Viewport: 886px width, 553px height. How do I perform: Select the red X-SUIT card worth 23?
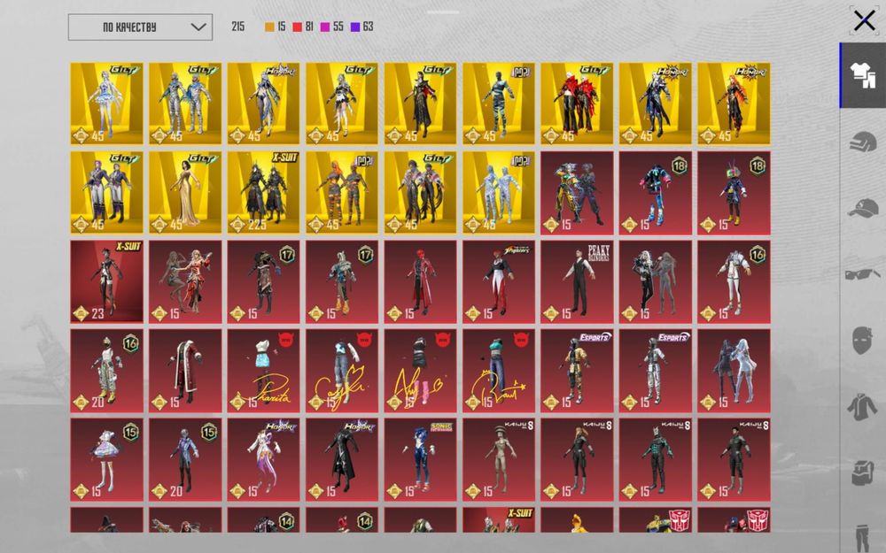pyautogui.click(x=107, y=281)
